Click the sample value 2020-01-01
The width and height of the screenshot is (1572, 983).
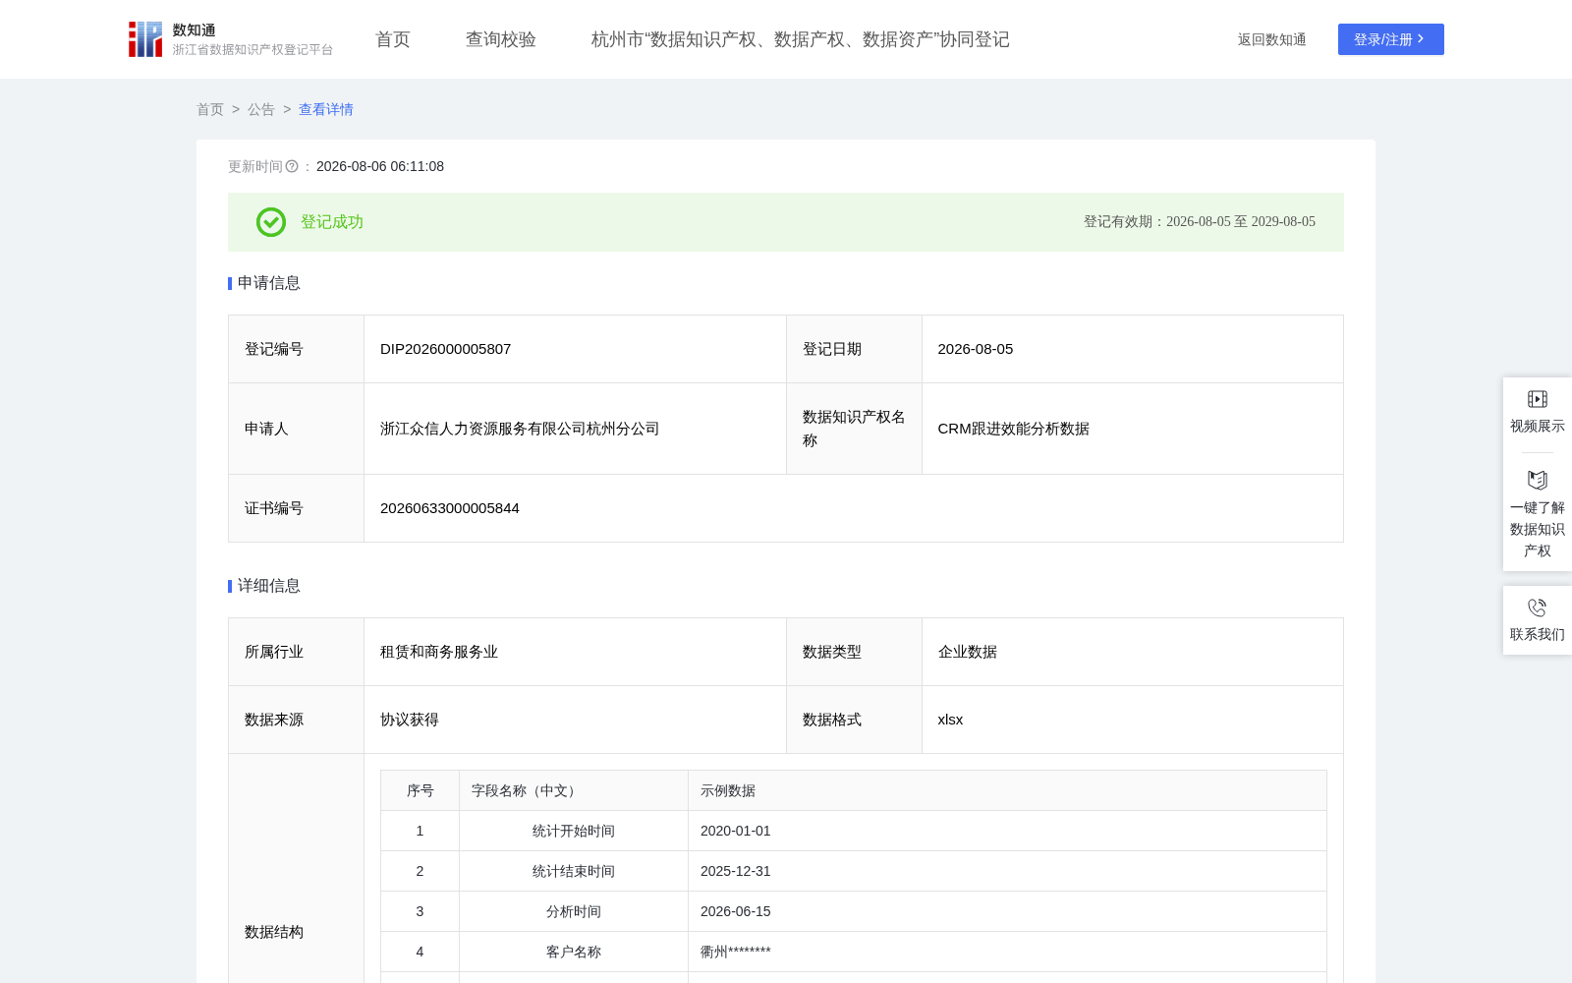click(736, 831)
